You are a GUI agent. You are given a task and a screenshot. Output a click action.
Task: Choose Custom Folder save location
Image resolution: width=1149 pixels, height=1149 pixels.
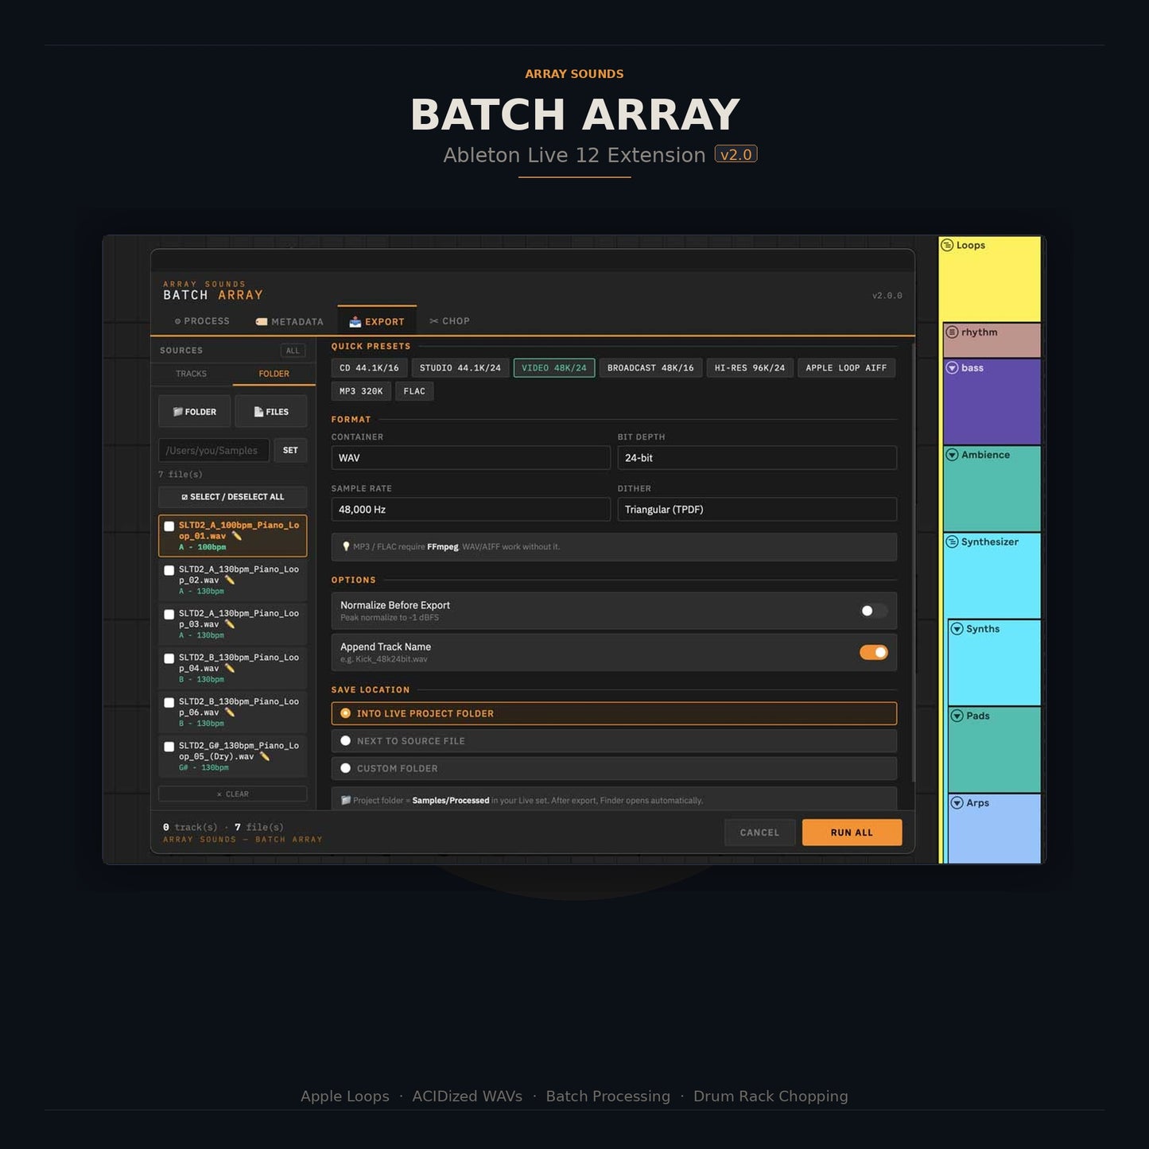pos(614,768)
